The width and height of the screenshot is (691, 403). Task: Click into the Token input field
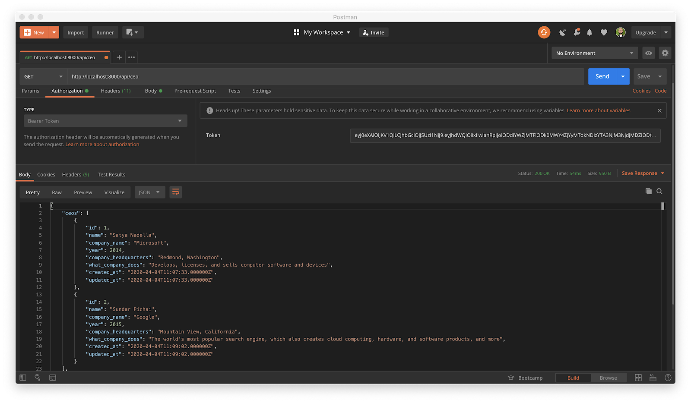coord(504,135)
